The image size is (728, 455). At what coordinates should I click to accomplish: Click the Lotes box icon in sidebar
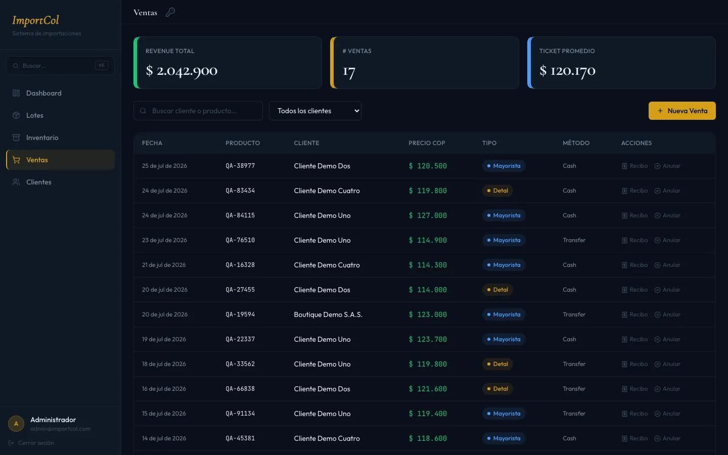pyautogui.click(x=16, y=115)
